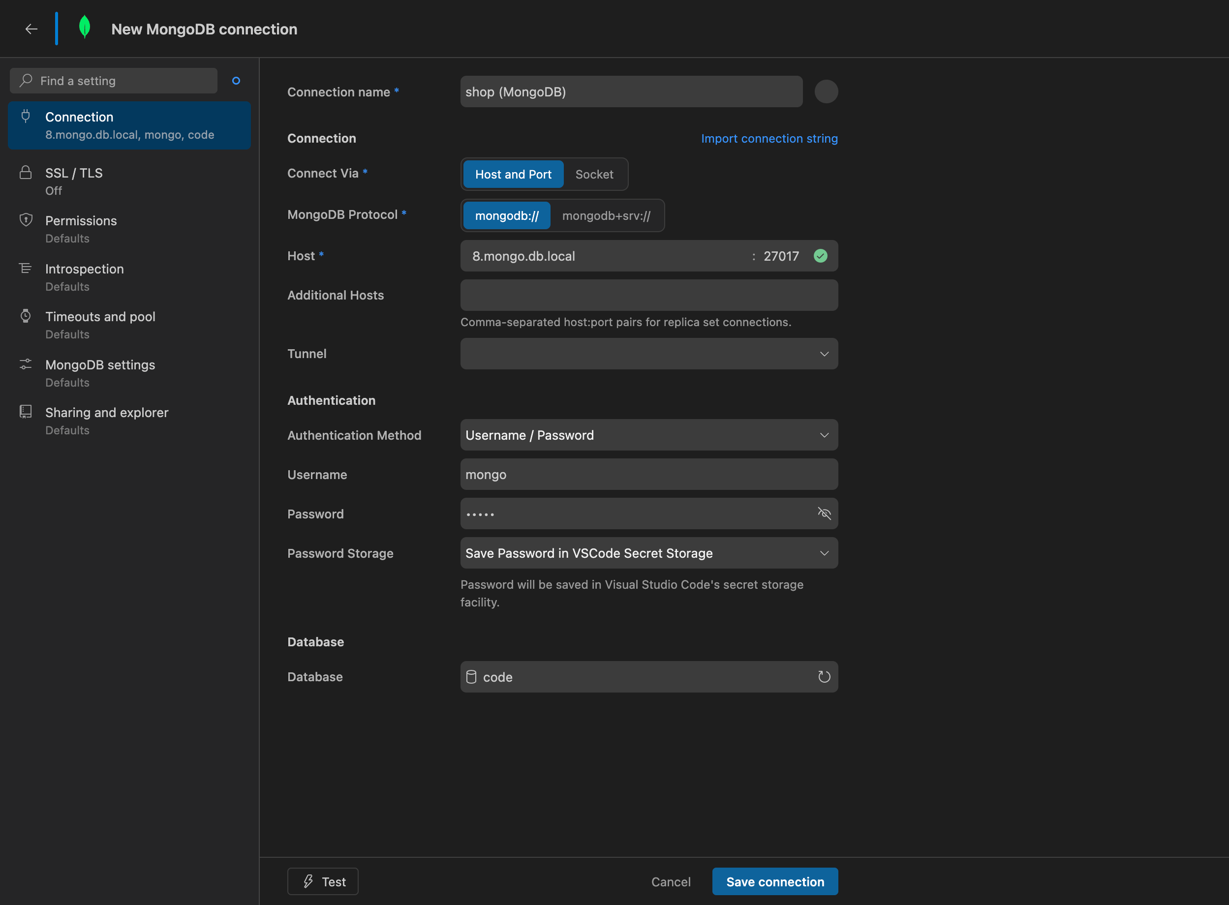Open the Tunnel dropdown

tap(649, 354)
